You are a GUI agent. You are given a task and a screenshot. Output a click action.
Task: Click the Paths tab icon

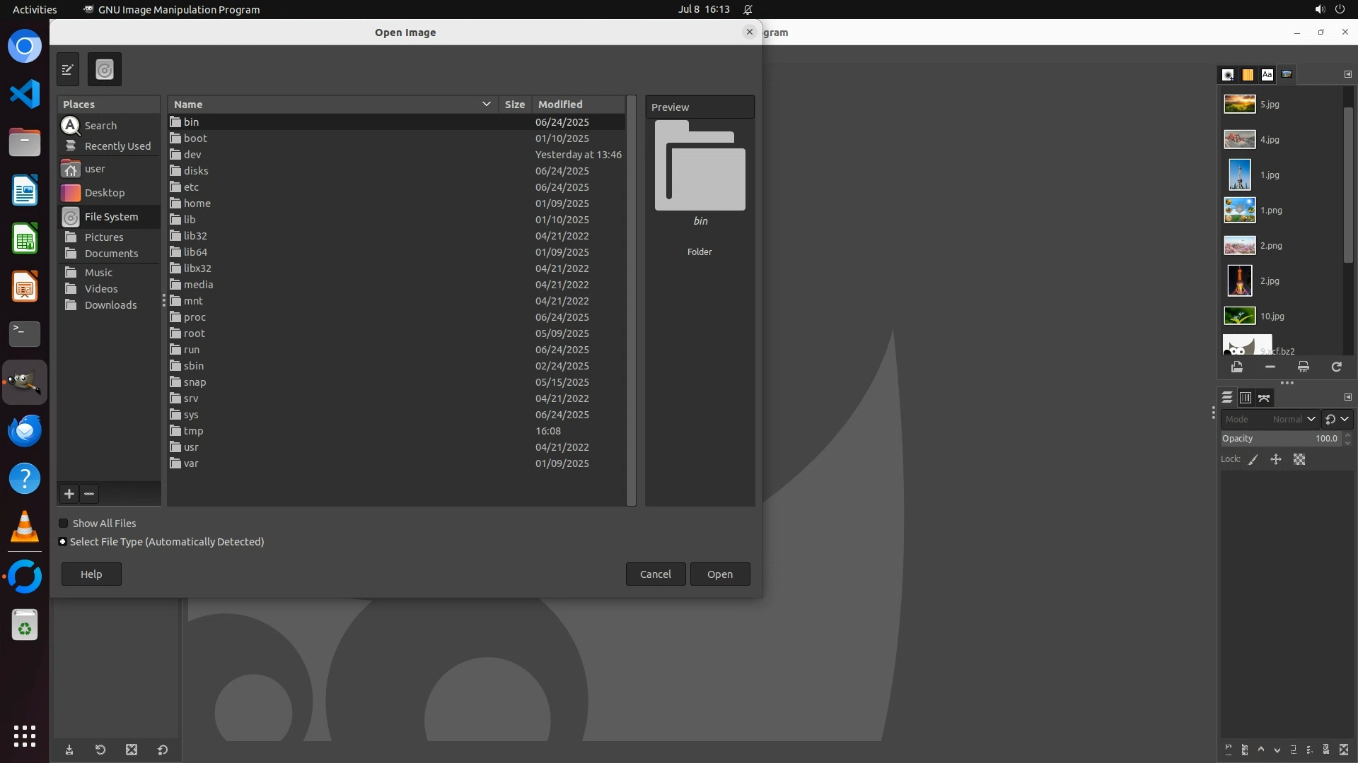[1264, 398]
